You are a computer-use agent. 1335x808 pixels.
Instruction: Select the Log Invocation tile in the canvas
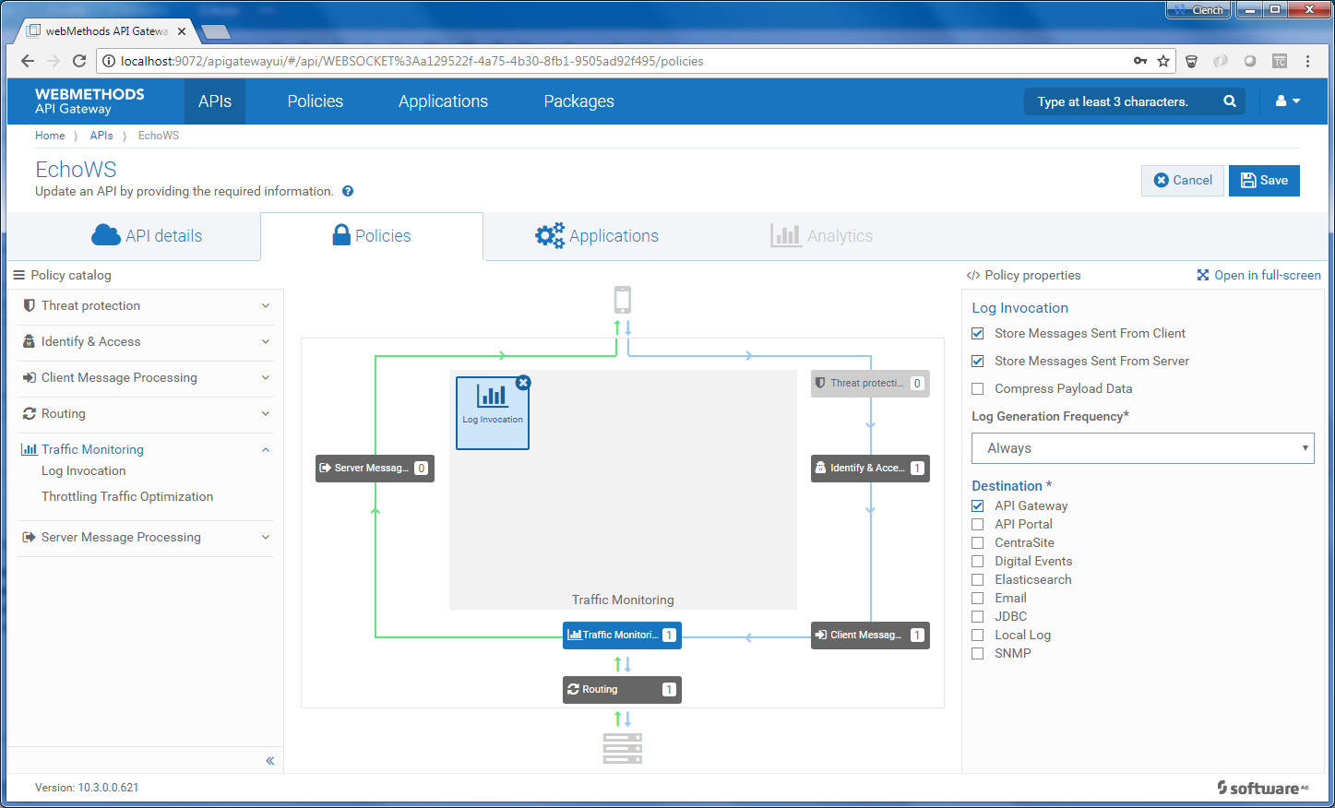click(493, 413)
